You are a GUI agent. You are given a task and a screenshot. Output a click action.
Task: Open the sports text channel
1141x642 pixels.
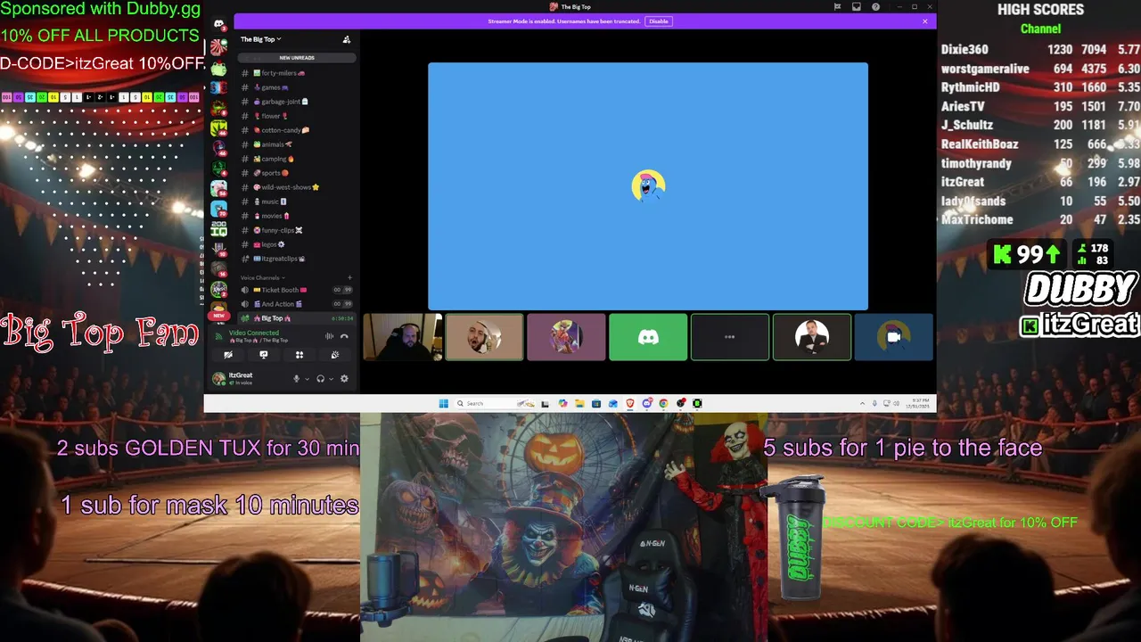(297, 173)
